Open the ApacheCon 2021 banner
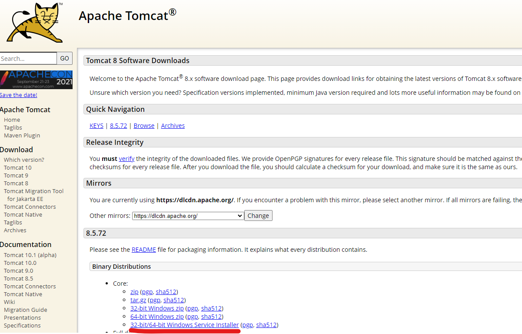This screenshot has width=522, height=334. click(x=36, y=80)
